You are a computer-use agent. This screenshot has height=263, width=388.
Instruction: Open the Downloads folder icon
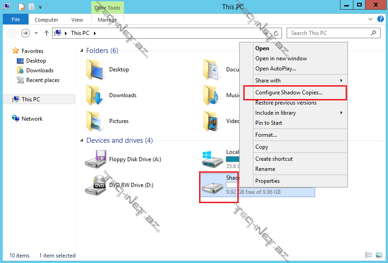pos(96,95)
